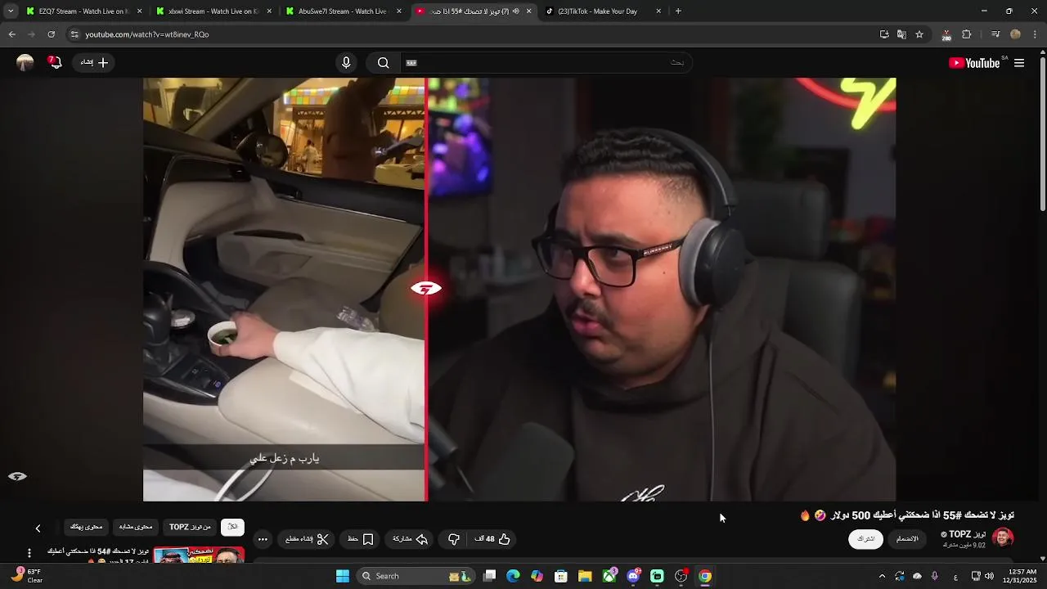Viewport: 1047px width, 589px height.
Task: Select the 'All' filter chip
Action: tap(232, 528)
